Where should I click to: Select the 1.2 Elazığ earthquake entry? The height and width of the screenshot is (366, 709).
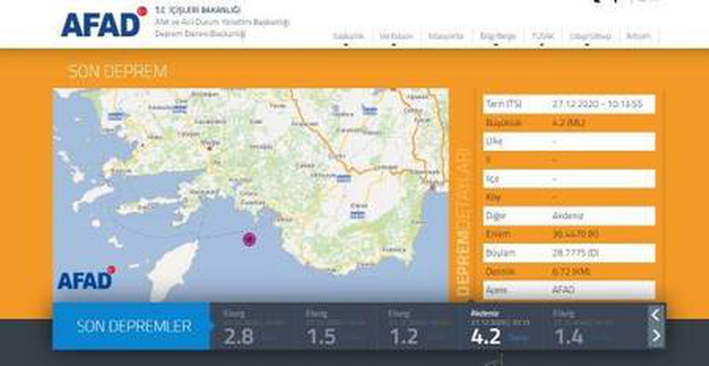[417, 328]
